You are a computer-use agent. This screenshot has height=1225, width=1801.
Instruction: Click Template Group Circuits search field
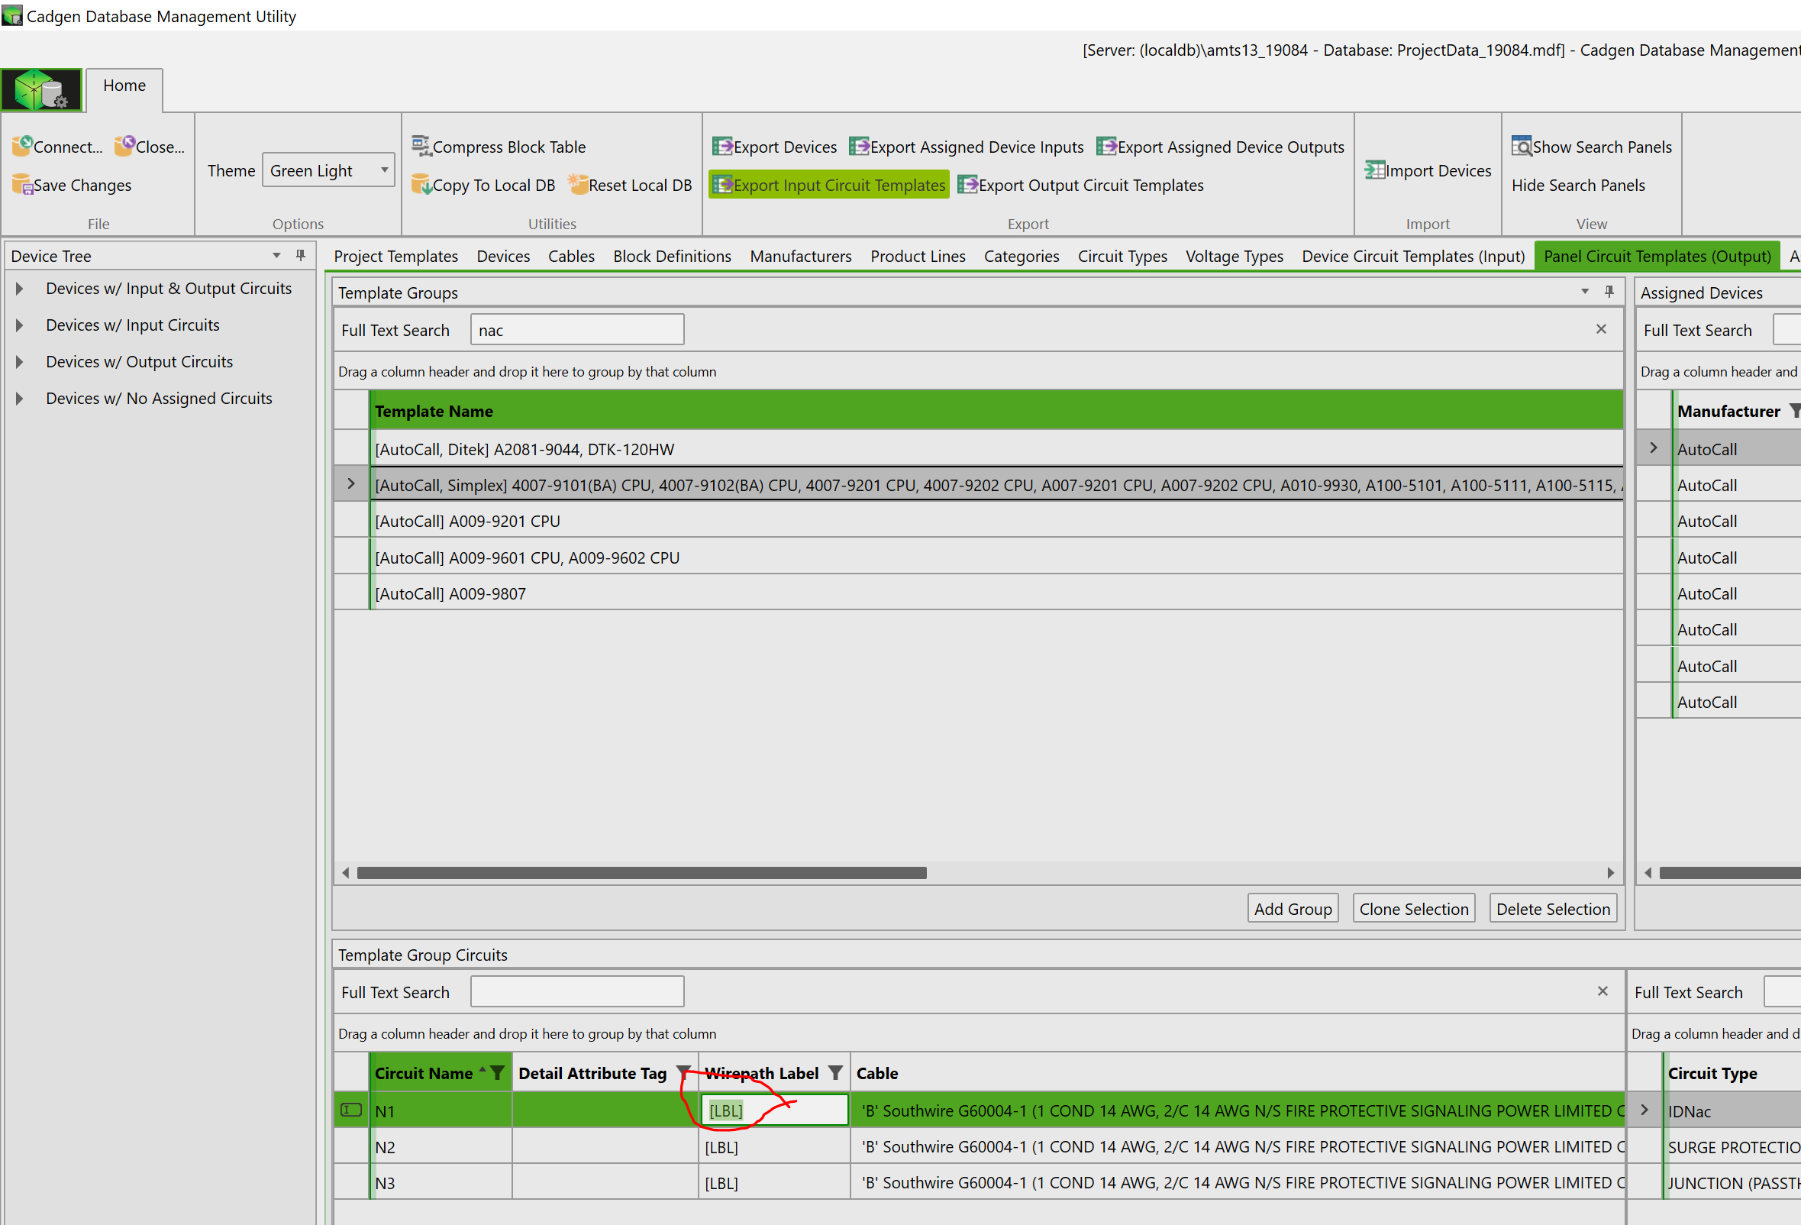click(576, 991)
